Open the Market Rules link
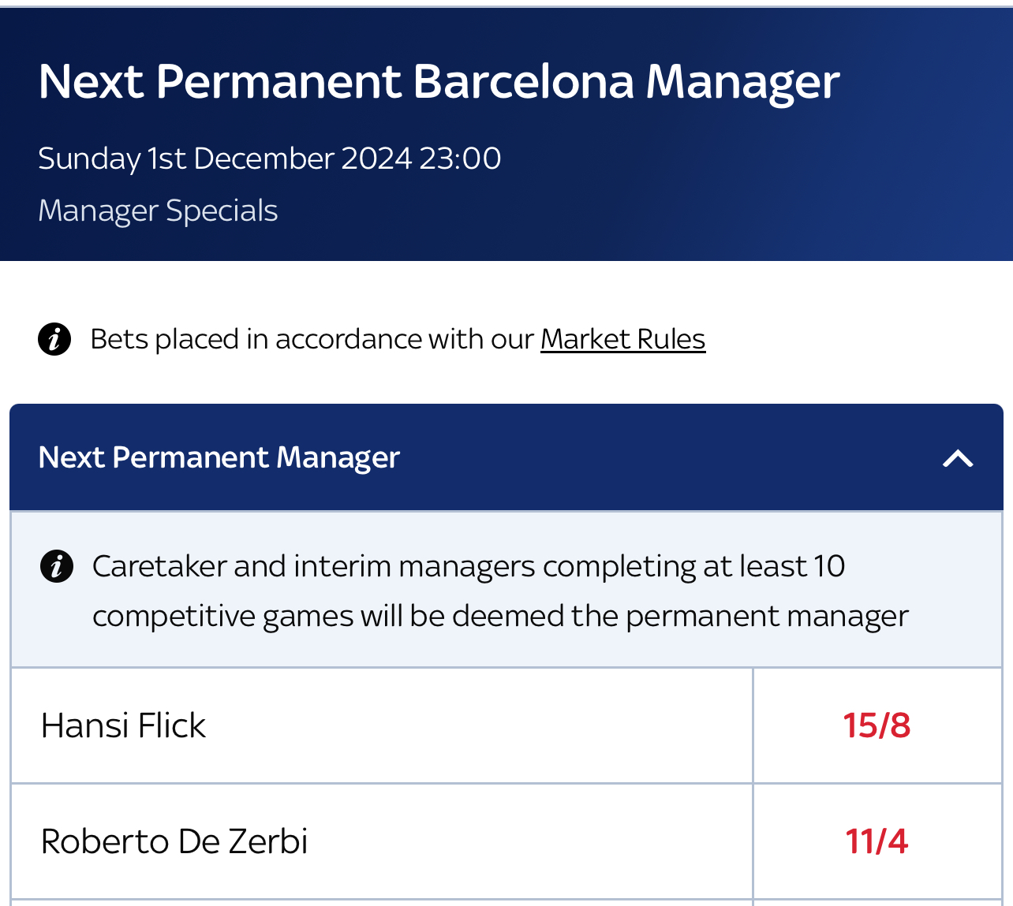1013x906 pixels. pos(622,339)
